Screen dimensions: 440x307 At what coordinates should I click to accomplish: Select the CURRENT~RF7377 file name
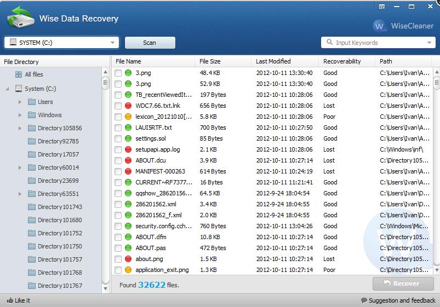(164, 182)
